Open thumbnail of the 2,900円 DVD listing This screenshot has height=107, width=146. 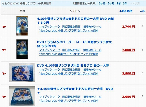point(22,72)
